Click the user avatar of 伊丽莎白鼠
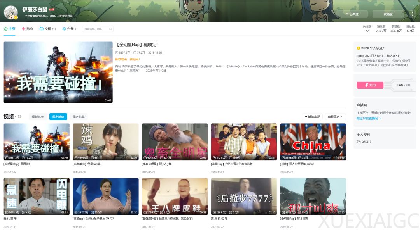Screen dimensions: 420x233 tap(11, 12)
